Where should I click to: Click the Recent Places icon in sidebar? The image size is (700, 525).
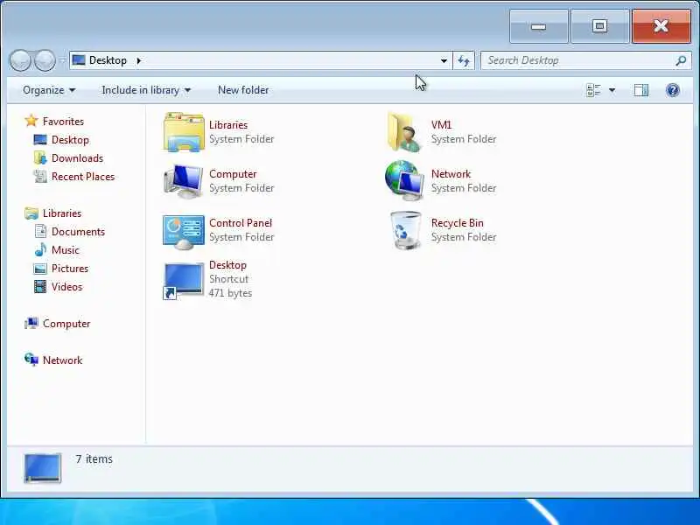(x=40, y=177)
